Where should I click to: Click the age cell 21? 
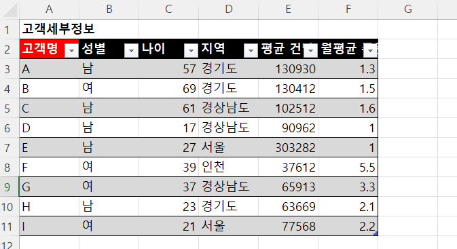click(169, 226)
